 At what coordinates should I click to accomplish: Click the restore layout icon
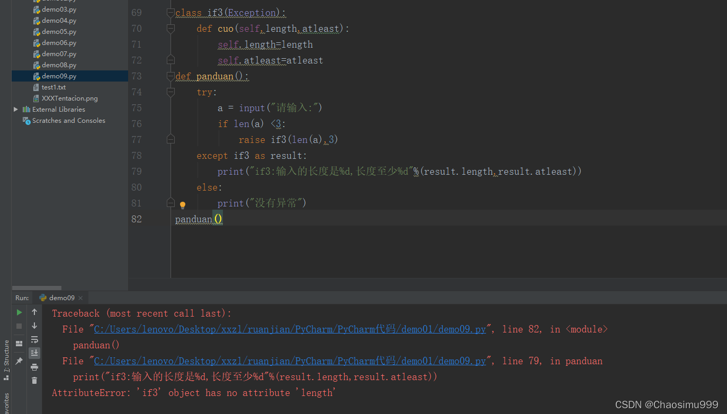coord(19,343)
